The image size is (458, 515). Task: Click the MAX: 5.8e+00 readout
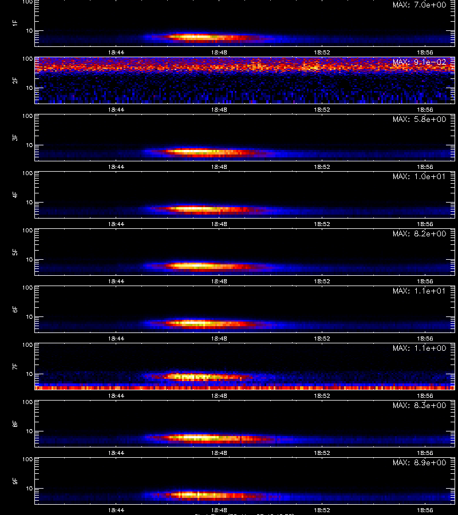(419, 119)
